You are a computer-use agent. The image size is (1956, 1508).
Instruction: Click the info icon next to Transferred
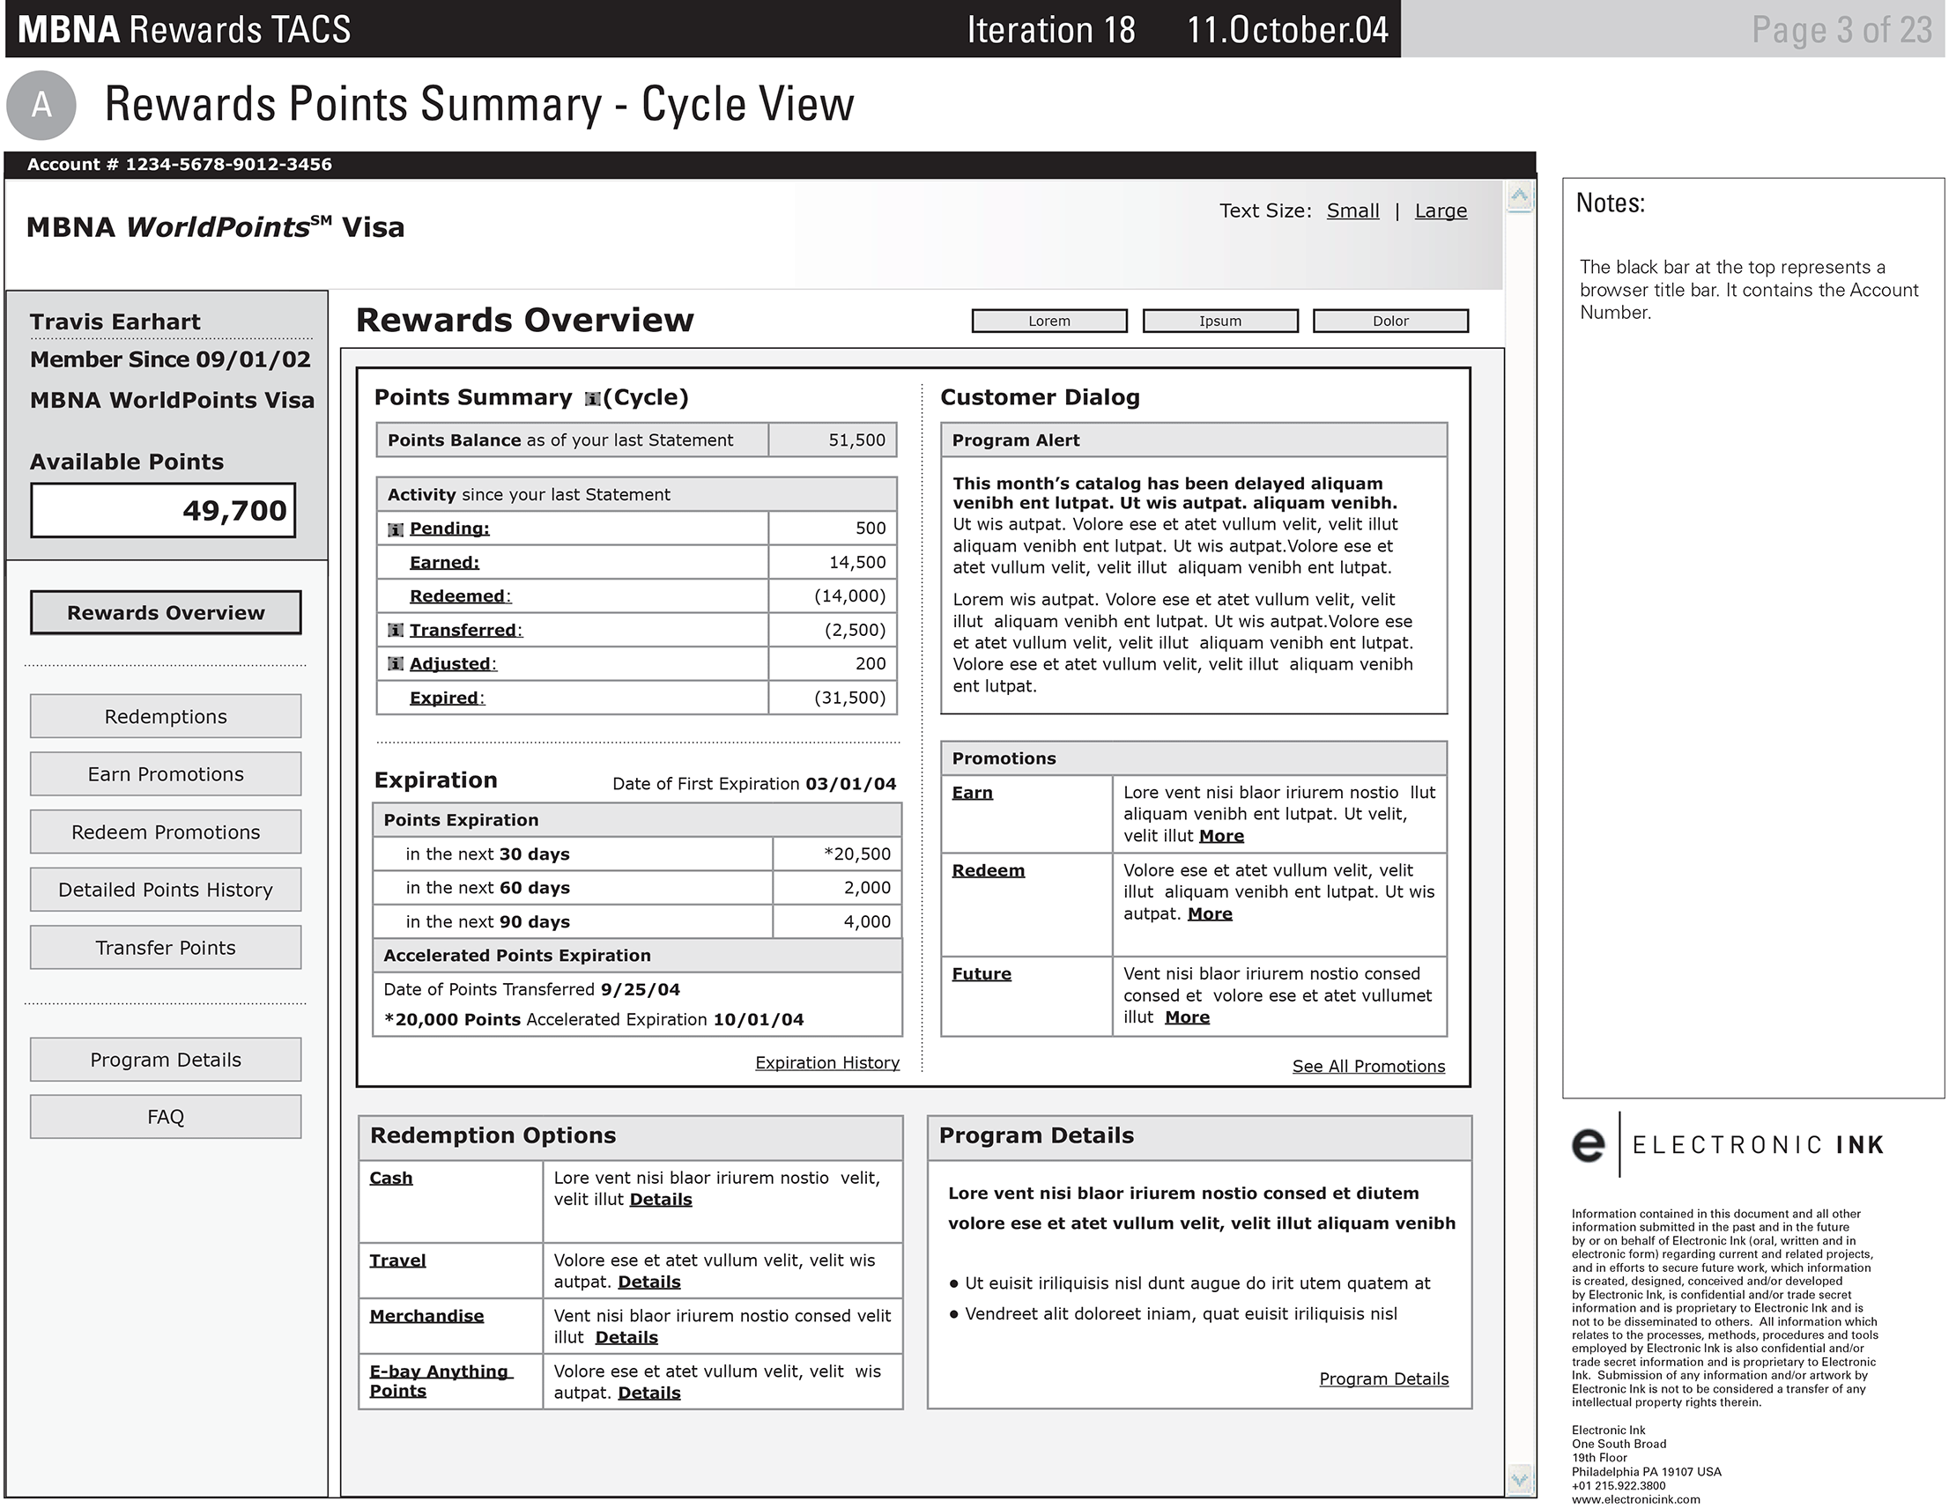pos(395,631)
